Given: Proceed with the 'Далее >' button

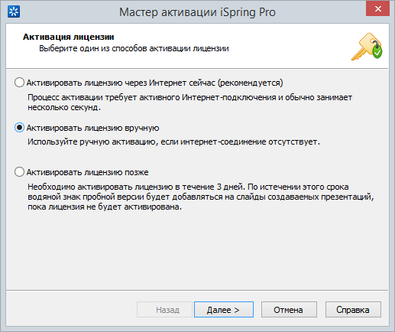Looking at the screenshot, I should click(224, 310).
